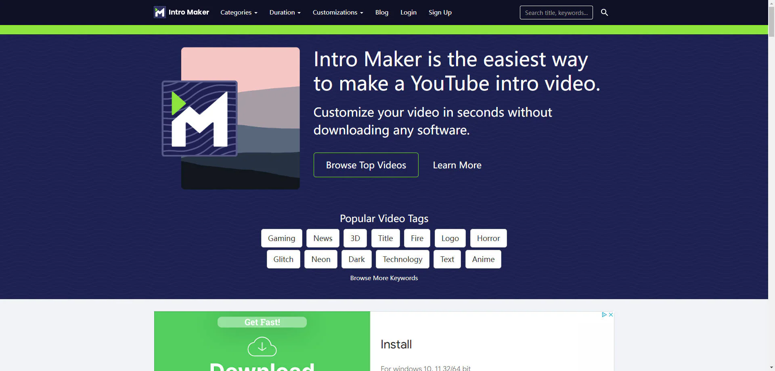Open the Blog page

pos(382,13)
